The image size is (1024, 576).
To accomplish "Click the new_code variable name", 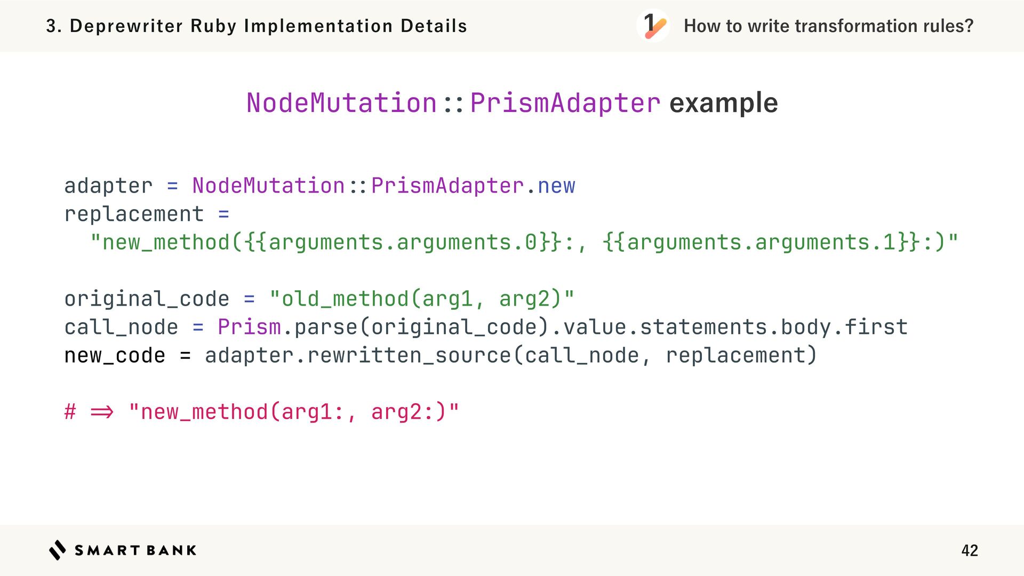I will (x=115, y=355).
